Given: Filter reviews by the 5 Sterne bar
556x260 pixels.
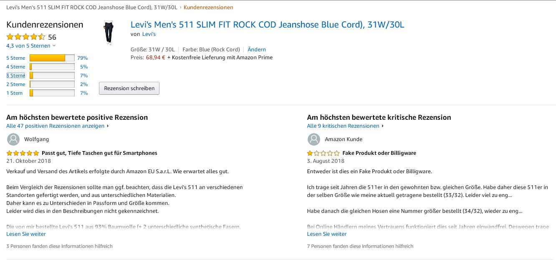Looking at the screenshot, I should click(x=52, y=58).
